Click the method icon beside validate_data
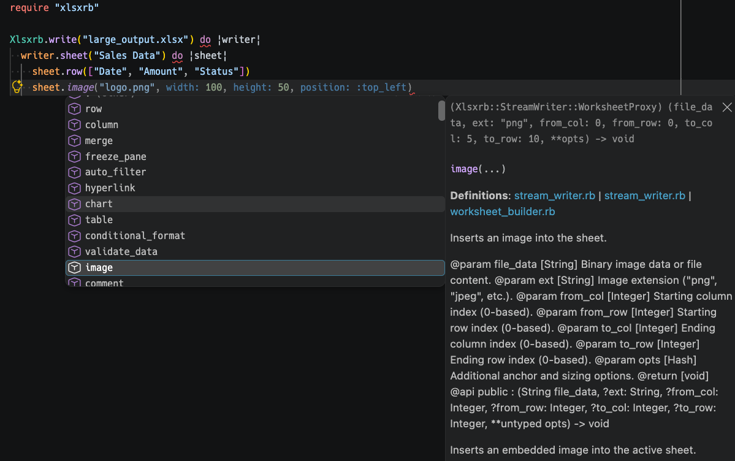Viewport: 735px width, 461px height. (75, 252)
